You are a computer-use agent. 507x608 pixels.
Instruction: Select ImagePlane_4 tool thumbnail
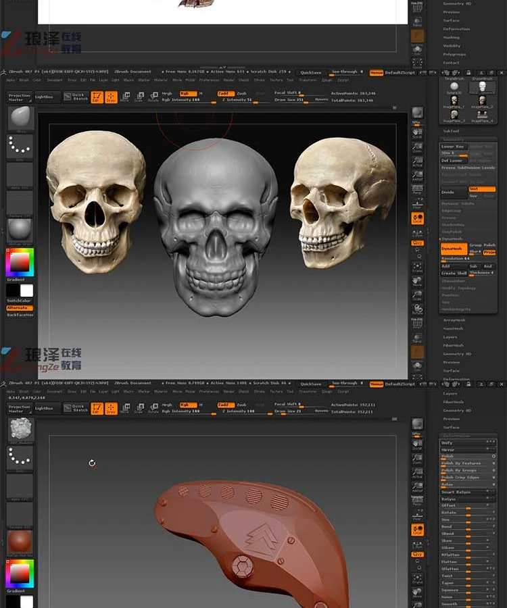482,116
